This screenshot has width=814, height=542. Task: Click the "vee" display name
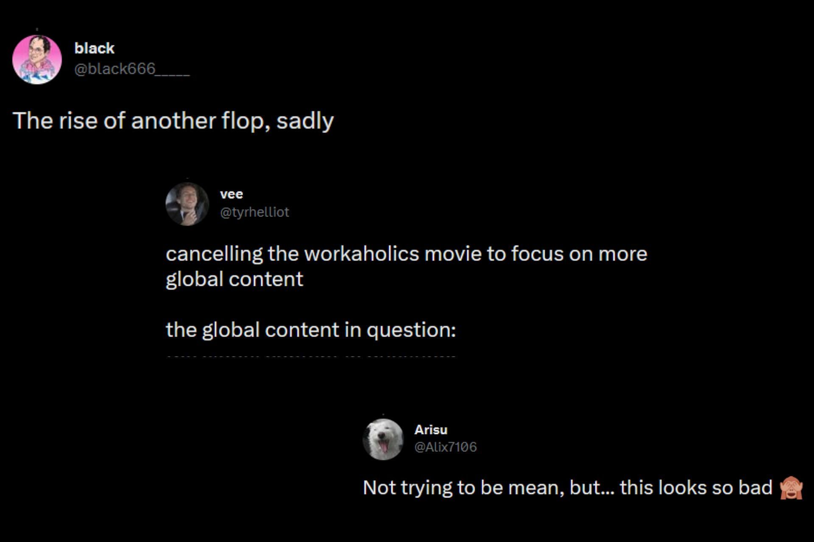(x=231, y=194)
